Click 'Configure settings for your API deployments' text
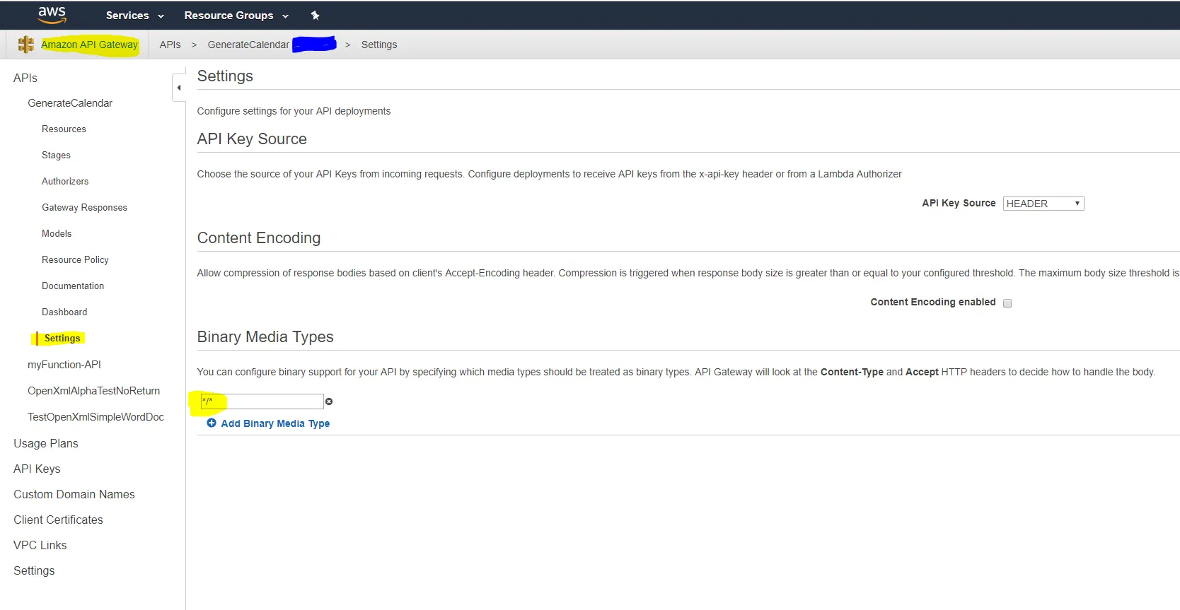Screen dimensions: 1180x610 click(294, 111)
